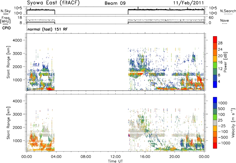Click the "Slant Range [km]" label of the velocity panel

pos(8,123)
